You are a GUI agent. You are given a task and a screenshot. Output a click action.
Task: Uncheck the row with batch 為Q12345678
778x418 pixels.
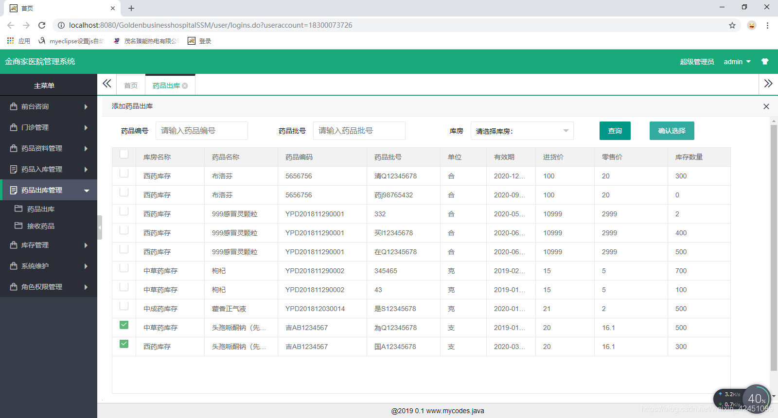pos(124,325)
